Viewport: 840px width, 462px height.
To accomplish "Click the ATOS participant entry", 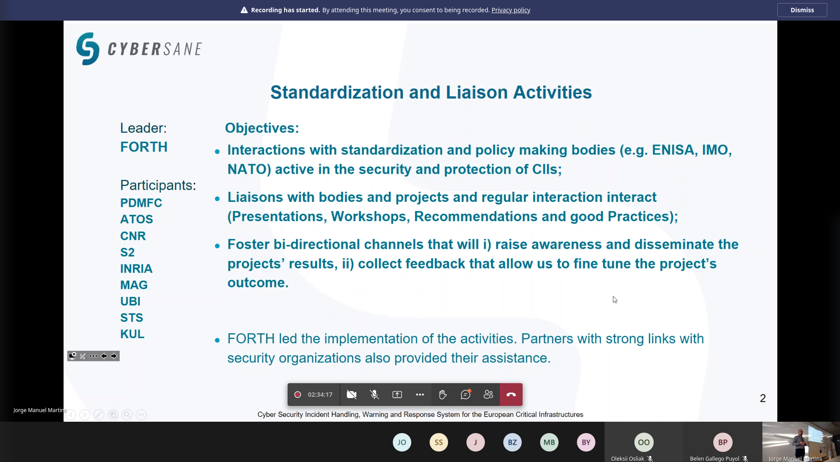I will click(x=136, y=219).
